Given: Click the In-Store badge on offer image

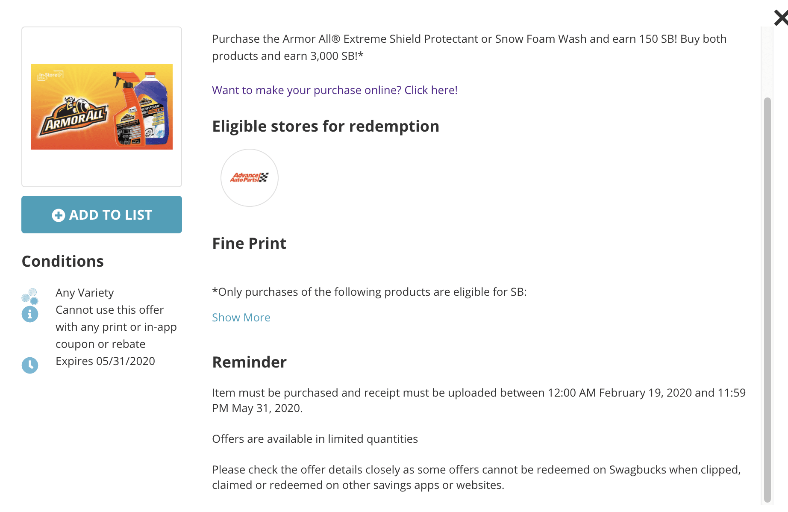Looking at the screenshot, I should coord(50,76).
